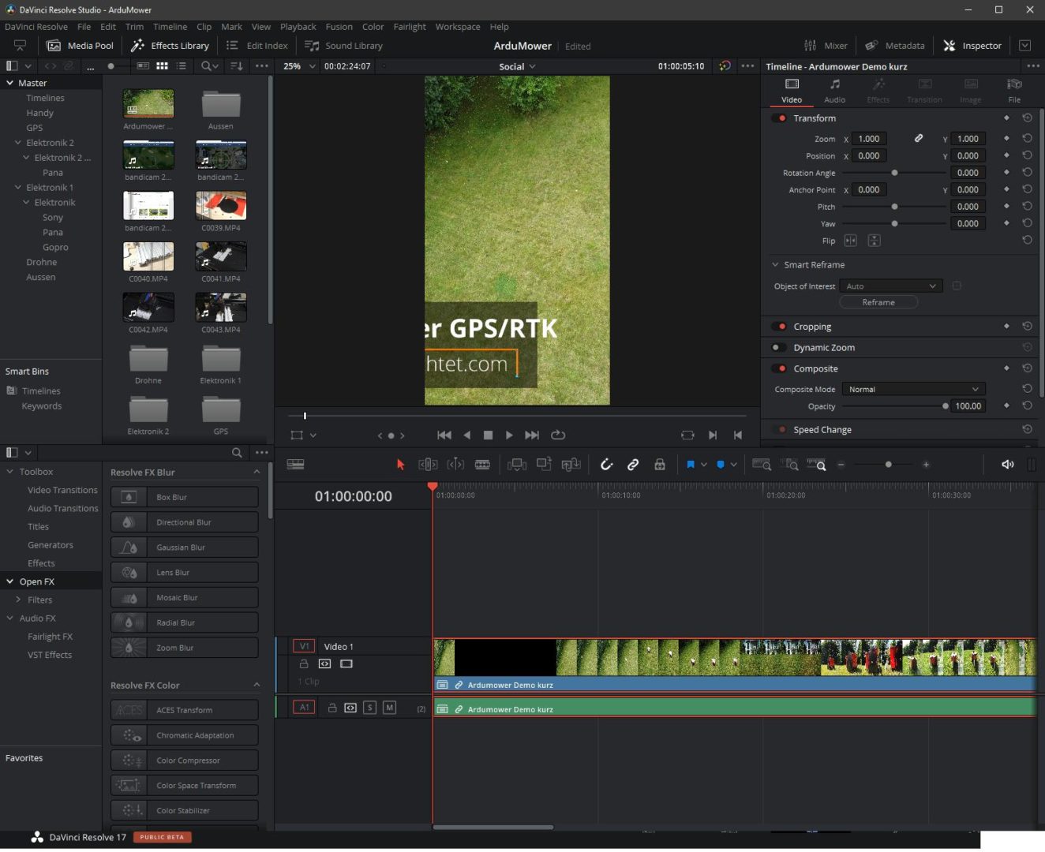
Task: Click the Loop playback icon
Action: 558,435
